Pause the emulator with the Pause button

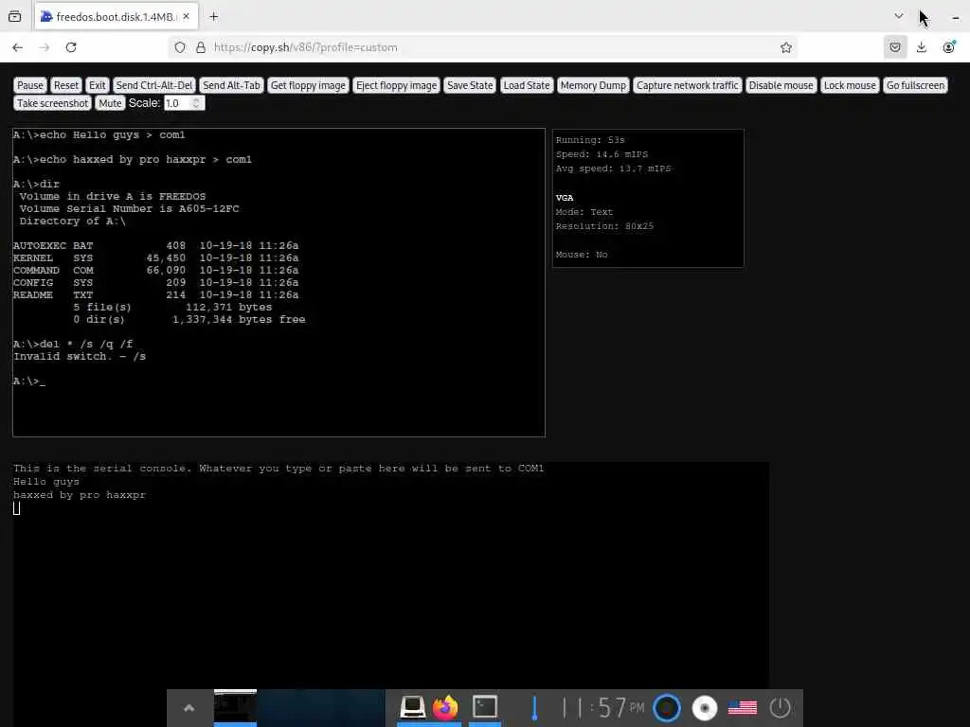point(29,85)
